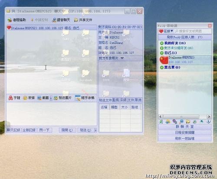217x179 pixels.
Task: Click the blue globe search icon in FeiQ toolbar
Action: click(x=181, y=121)
